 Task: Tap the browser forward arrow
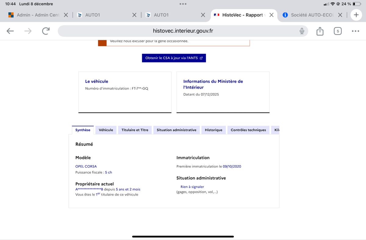point(28,31)
